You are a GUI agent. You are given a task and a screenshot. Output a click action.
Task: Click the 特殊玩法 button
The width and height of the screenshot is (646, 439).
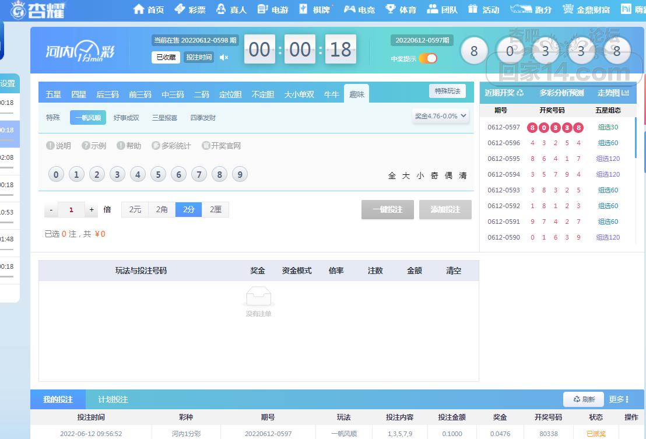pos(447,91)
